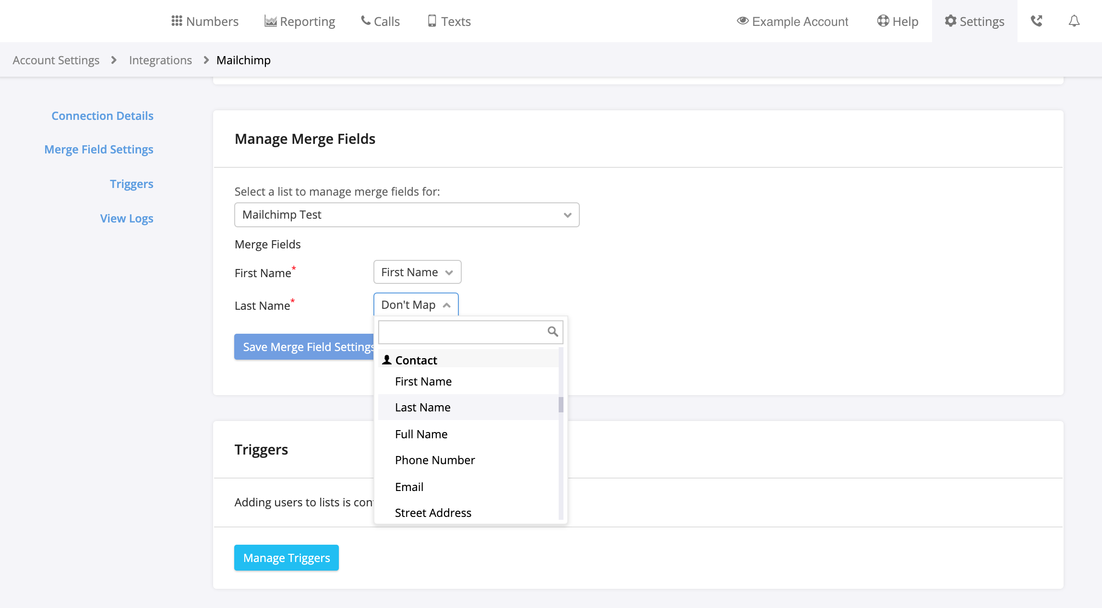1102x608 pixels.
Task: Jump to Merge Field Settings section
Action: (x=99, y=149)
